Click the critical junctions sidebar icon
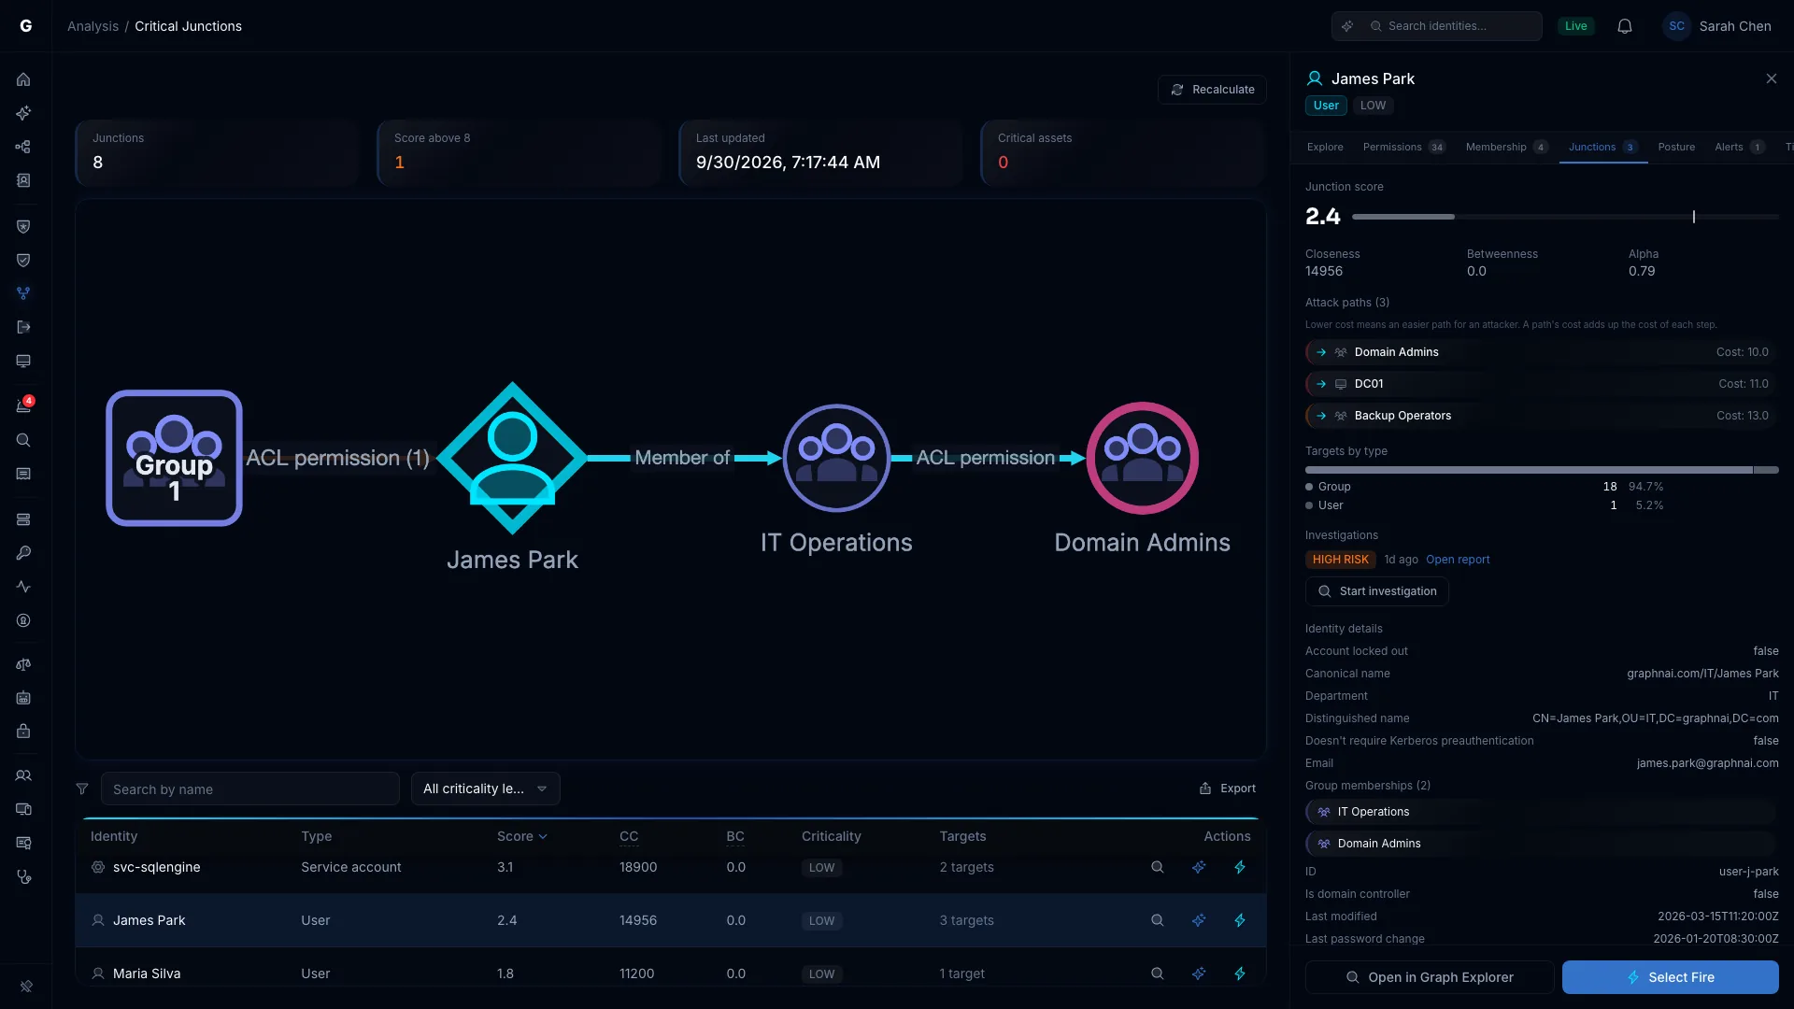This screenshot has width=1794, height=1009. (23, 293)
